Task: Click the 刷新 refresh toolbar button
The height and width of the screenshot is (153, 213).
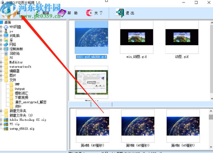Action: point(42,13)
